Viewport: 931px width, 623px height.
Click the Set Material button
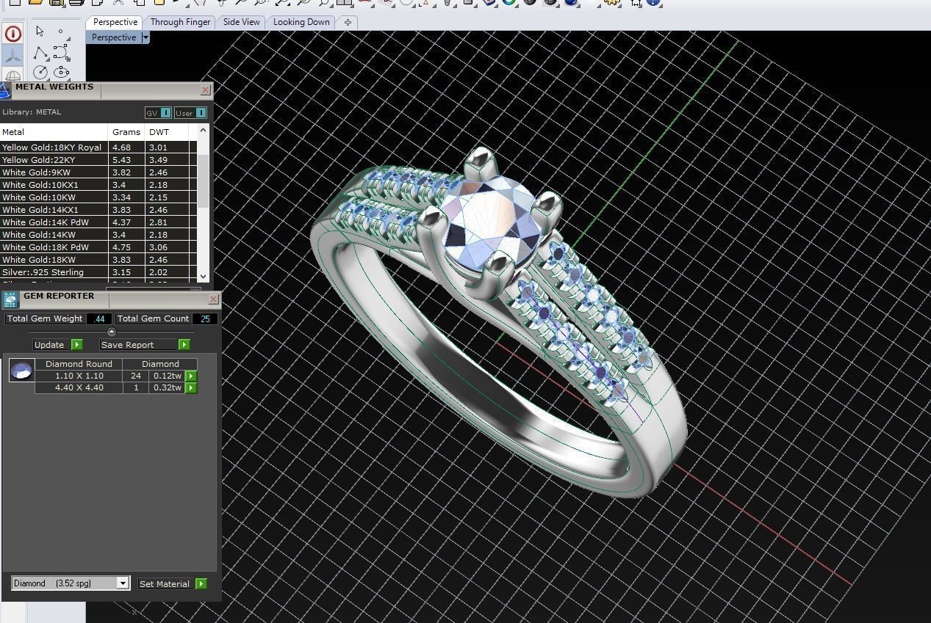pos(173,584)
